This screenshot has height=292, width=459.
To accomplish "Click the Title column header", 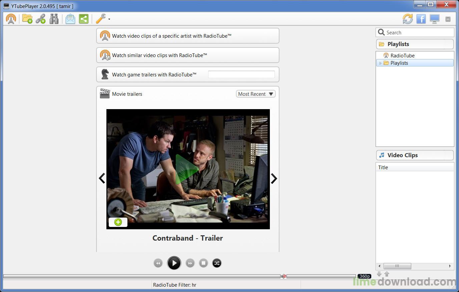I will pyautogui.click(x=415, y=167).
